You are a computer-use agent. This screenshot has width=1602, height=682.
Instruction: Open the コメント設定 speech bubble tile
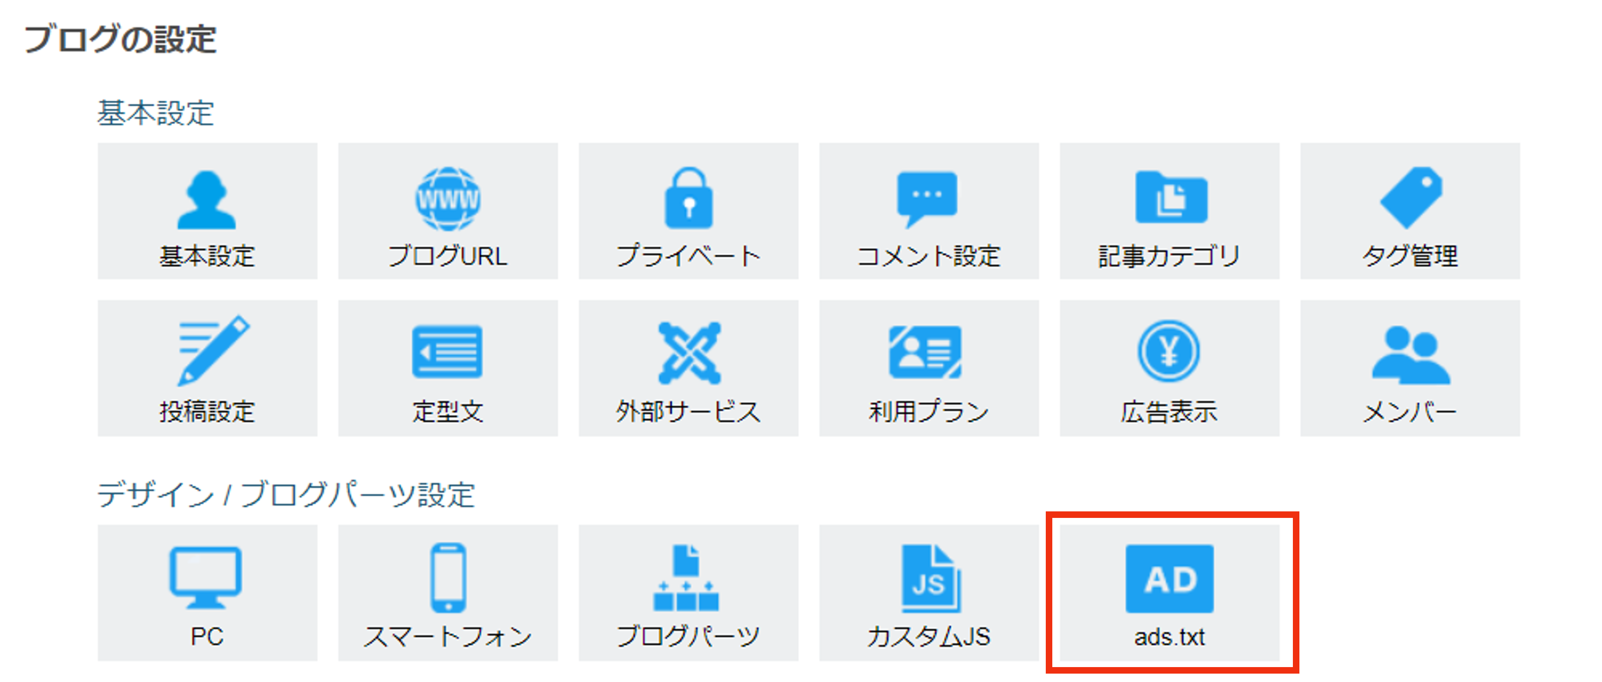[x=929, y=211]
